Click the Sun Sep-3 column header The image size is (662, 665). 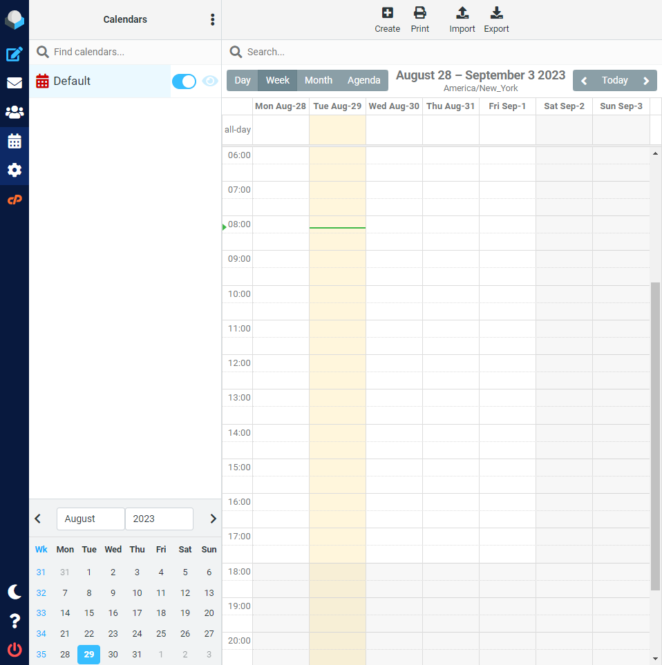click(621, 106)
